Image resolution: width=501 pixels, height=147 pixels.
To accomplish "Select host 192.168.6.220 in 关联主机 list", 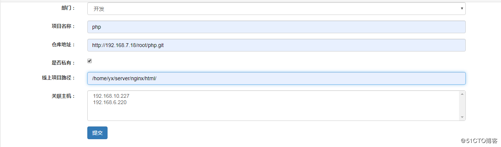I will click(110, 102).
